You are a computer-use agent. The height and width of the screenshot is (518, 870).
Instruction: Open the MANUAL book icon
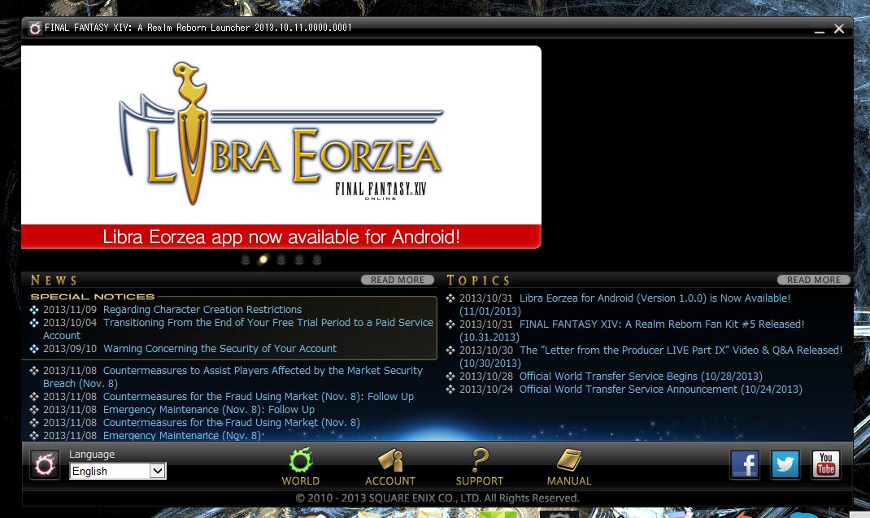pos(568,467)
